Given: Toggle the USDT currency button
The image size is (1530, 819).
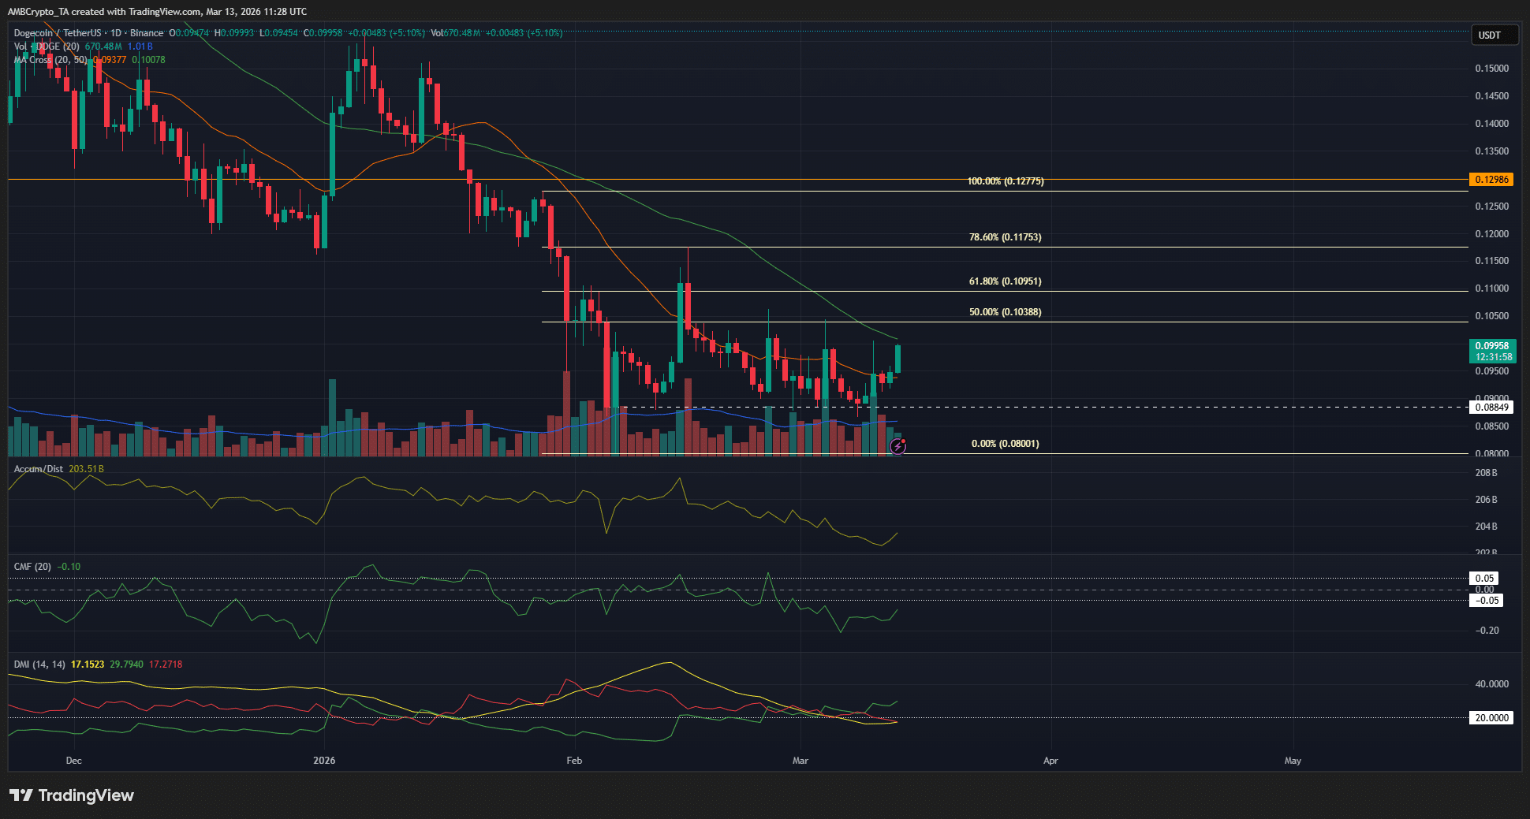Looking at the screenshot, I should [1494, 34].
